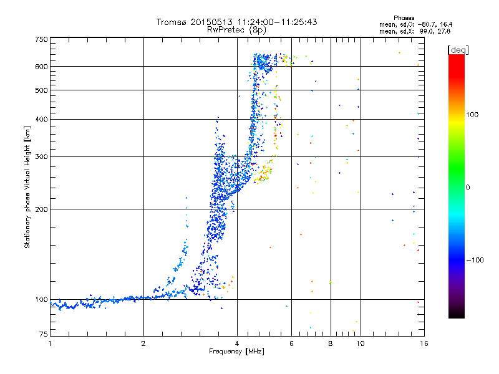Click the y-axis tick label "75"
This screenshot has height=374, width=499.
pos(44,334)
